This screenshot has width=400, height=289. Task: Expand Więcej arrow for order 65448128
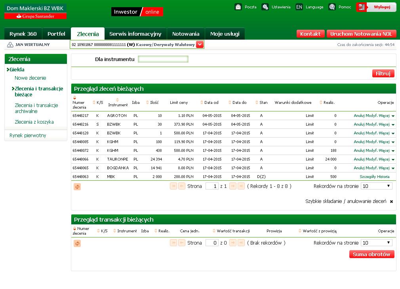pos(393,133)
